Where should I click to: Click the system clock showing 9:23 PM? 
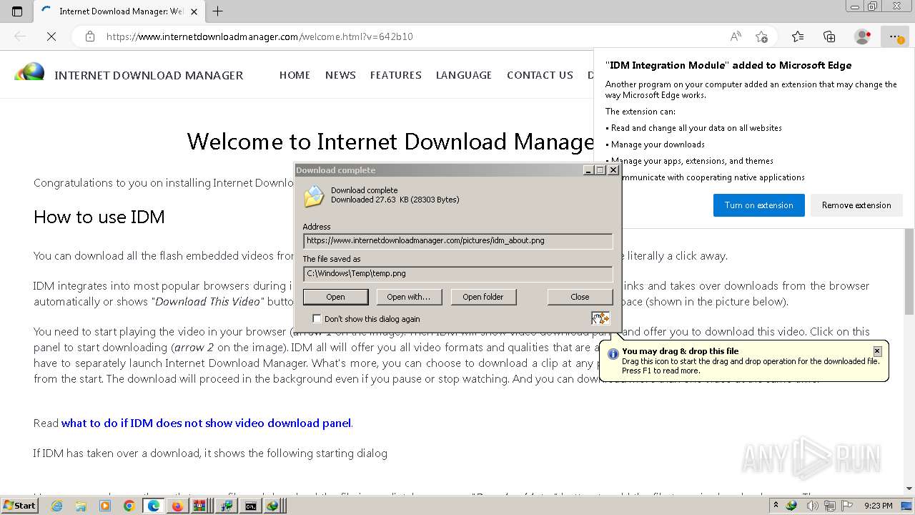pyautogui.click(x=879, y=506)
